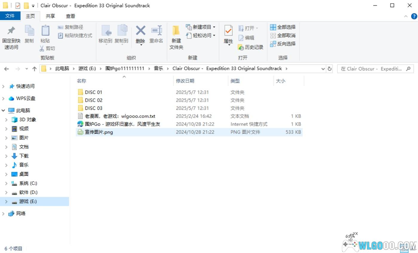The image size is (418, 253).
Task: Click the 音乐 breadcrumb in address bar
Action: tap(158, 69)
